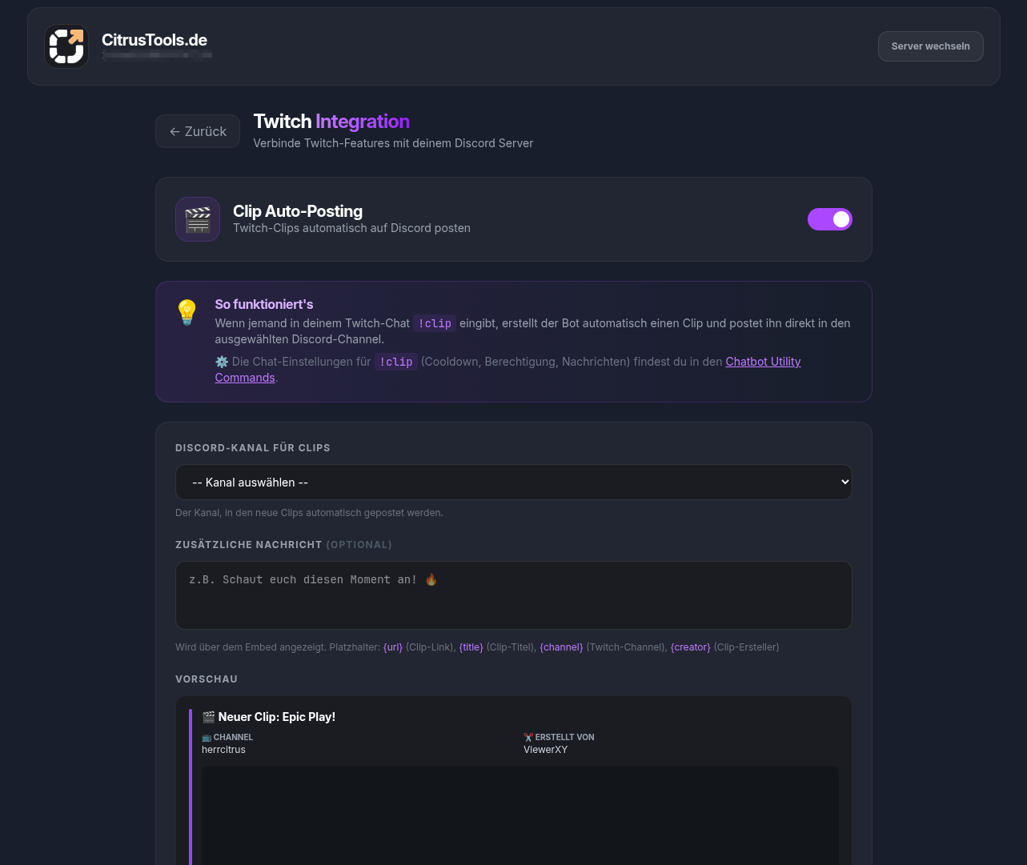Click the TV icon beside CHANNEL
The width and height of the screenshot is (1027, 865).
click(207, 737)
